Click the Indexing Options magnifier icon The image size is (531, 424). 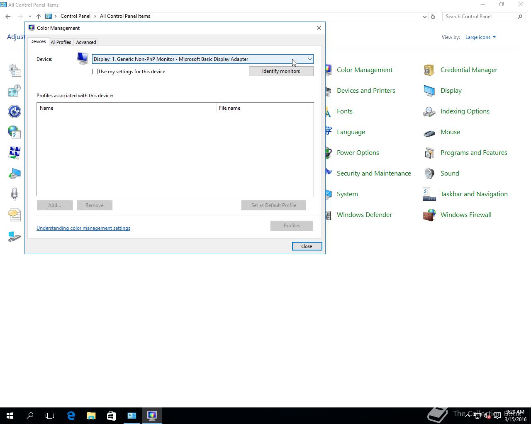click(429, 111)
